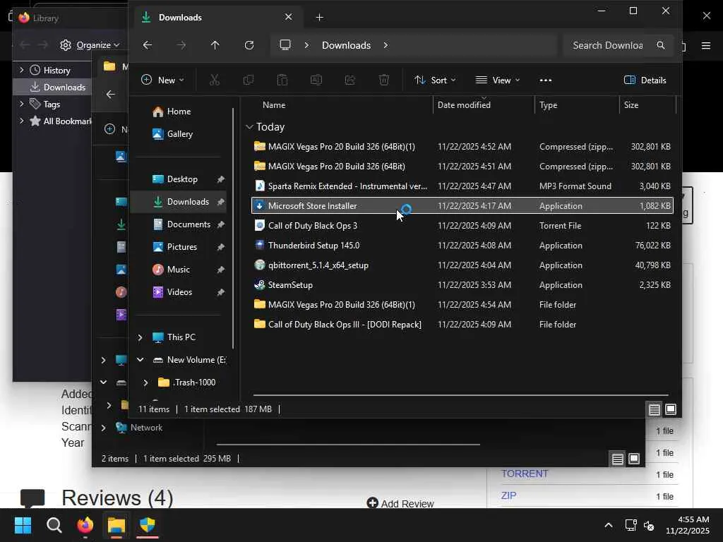Click the Share icon in toolbar
Screen dimensions: 723x542
coord(350,80)
